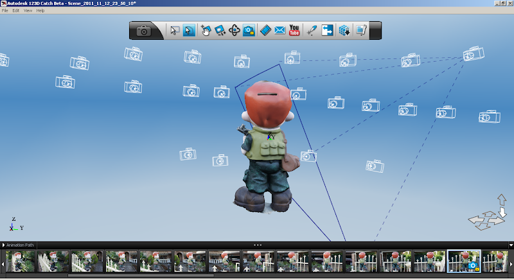Open the animation film strip tool

(266, 30)
